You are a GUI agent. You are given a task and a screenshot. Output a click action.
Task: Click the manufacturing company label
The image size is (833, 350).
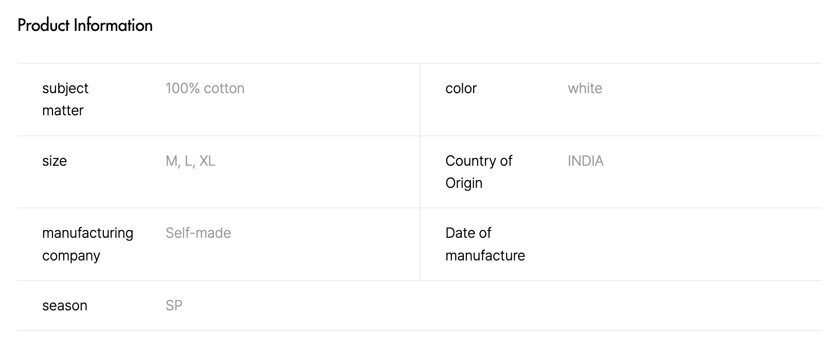tap(87, 244)
